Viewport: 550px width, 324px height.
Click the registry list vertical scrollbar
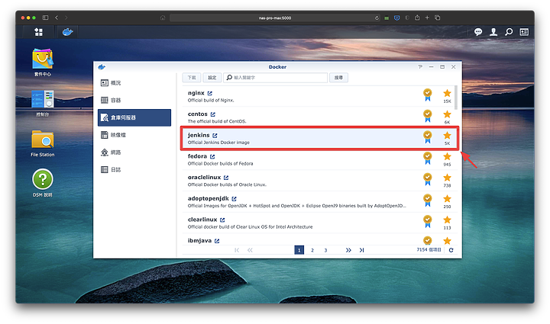tap(456, 98)
